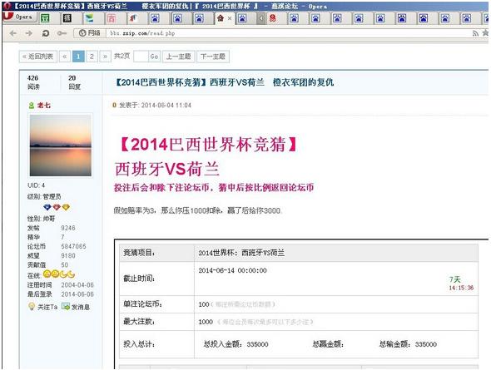Image resolution: width=491 pixels, height=370 pixels.
Task: Click the single bet value 100
Action: point(204,304)
